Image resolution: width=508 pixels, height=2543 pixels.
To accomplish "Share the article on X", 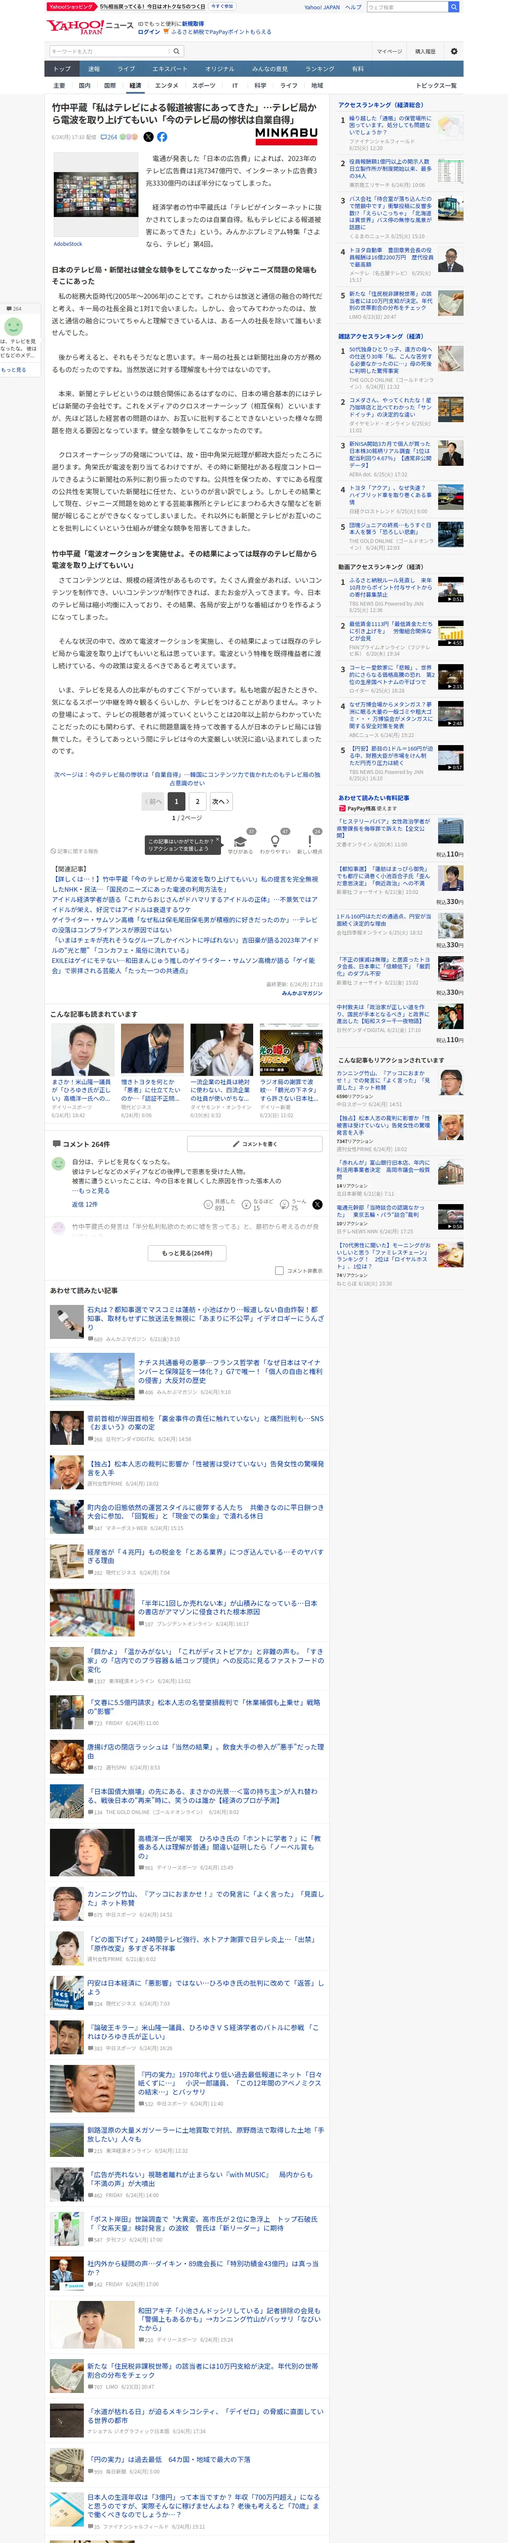I will (149, 137).
